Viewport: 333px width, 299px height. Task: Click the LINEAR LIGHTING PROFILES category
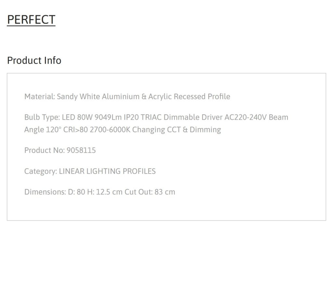(107, 171)
